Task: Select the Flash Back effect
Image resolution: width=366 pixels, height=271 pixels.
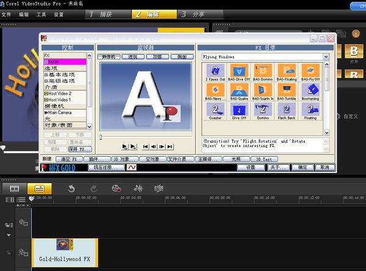Action: point(287,111)
